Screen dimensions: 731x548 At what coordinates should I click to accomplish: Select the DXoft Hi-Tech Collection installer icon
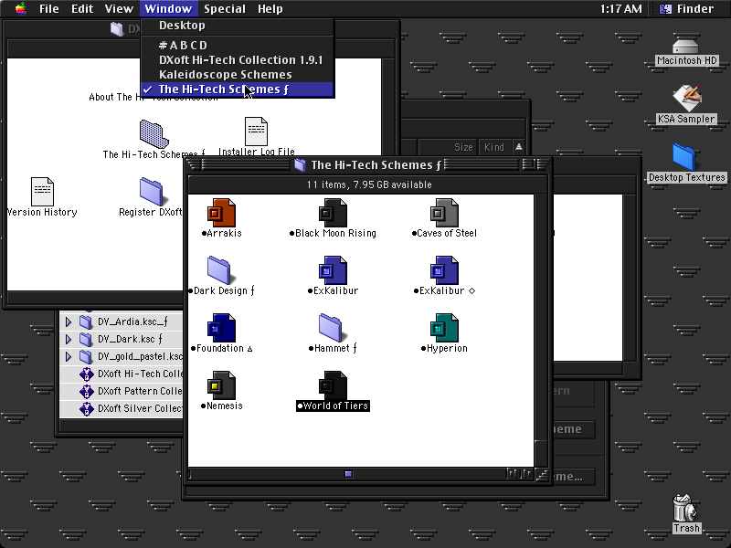click(86, 374)
